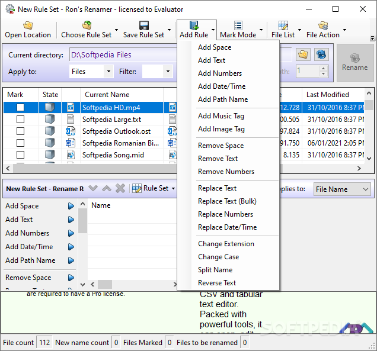Mark the Softpedia Large.txt checkbox
This screenshot has height=351, width=377.
pyautogui.click(x=20, y=119)
